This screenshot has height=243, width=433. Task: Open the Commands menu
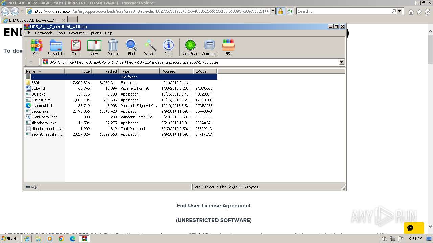(x=44, y=33)
